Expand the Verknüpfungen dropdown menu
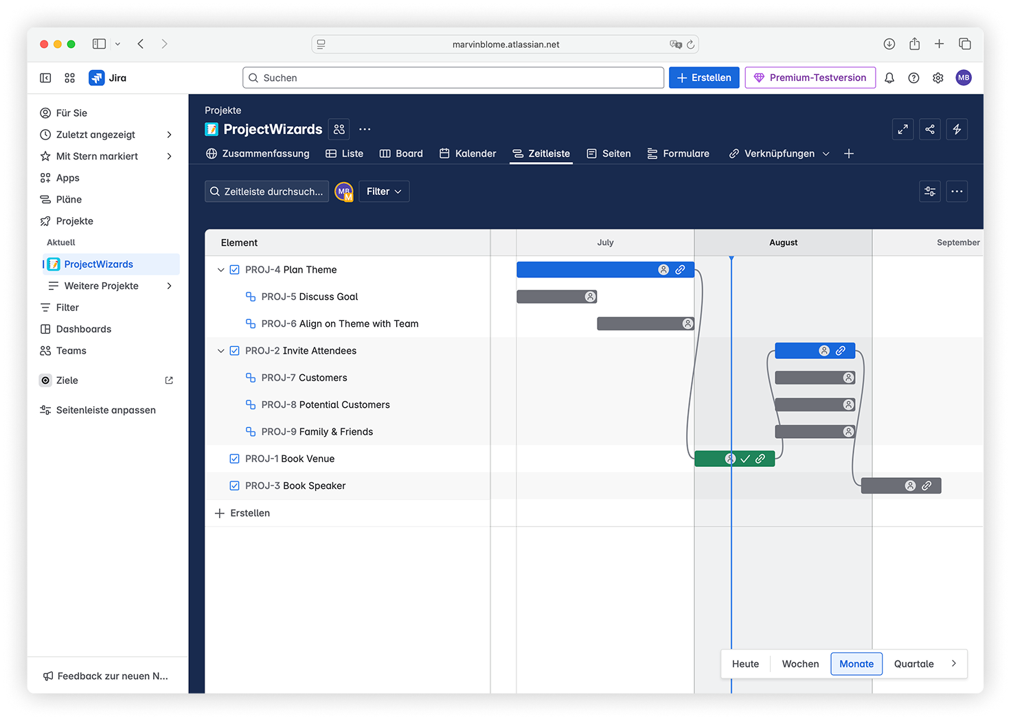 click(779, 153)
